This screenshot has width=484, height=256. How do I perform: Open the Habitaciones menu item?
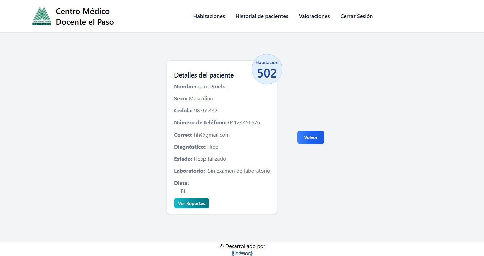point(209,16)
